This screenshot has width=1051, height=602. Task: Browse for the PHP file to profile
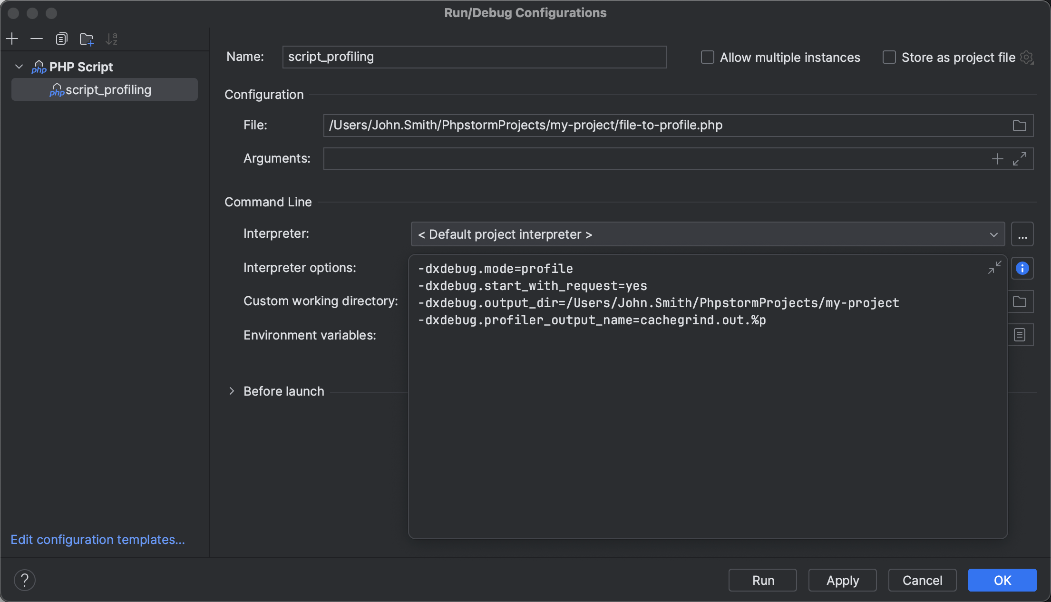(x=1019, y=125)
